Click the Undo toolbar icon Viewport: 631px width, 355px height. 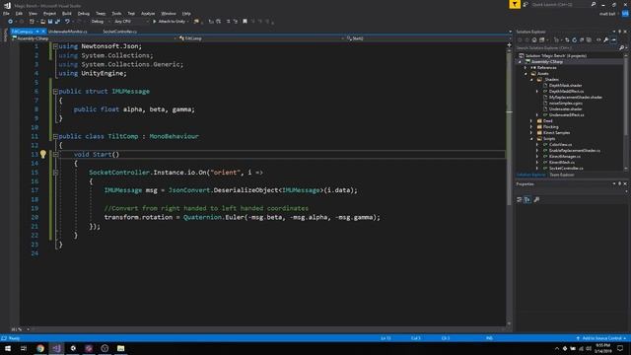point(67,22)
